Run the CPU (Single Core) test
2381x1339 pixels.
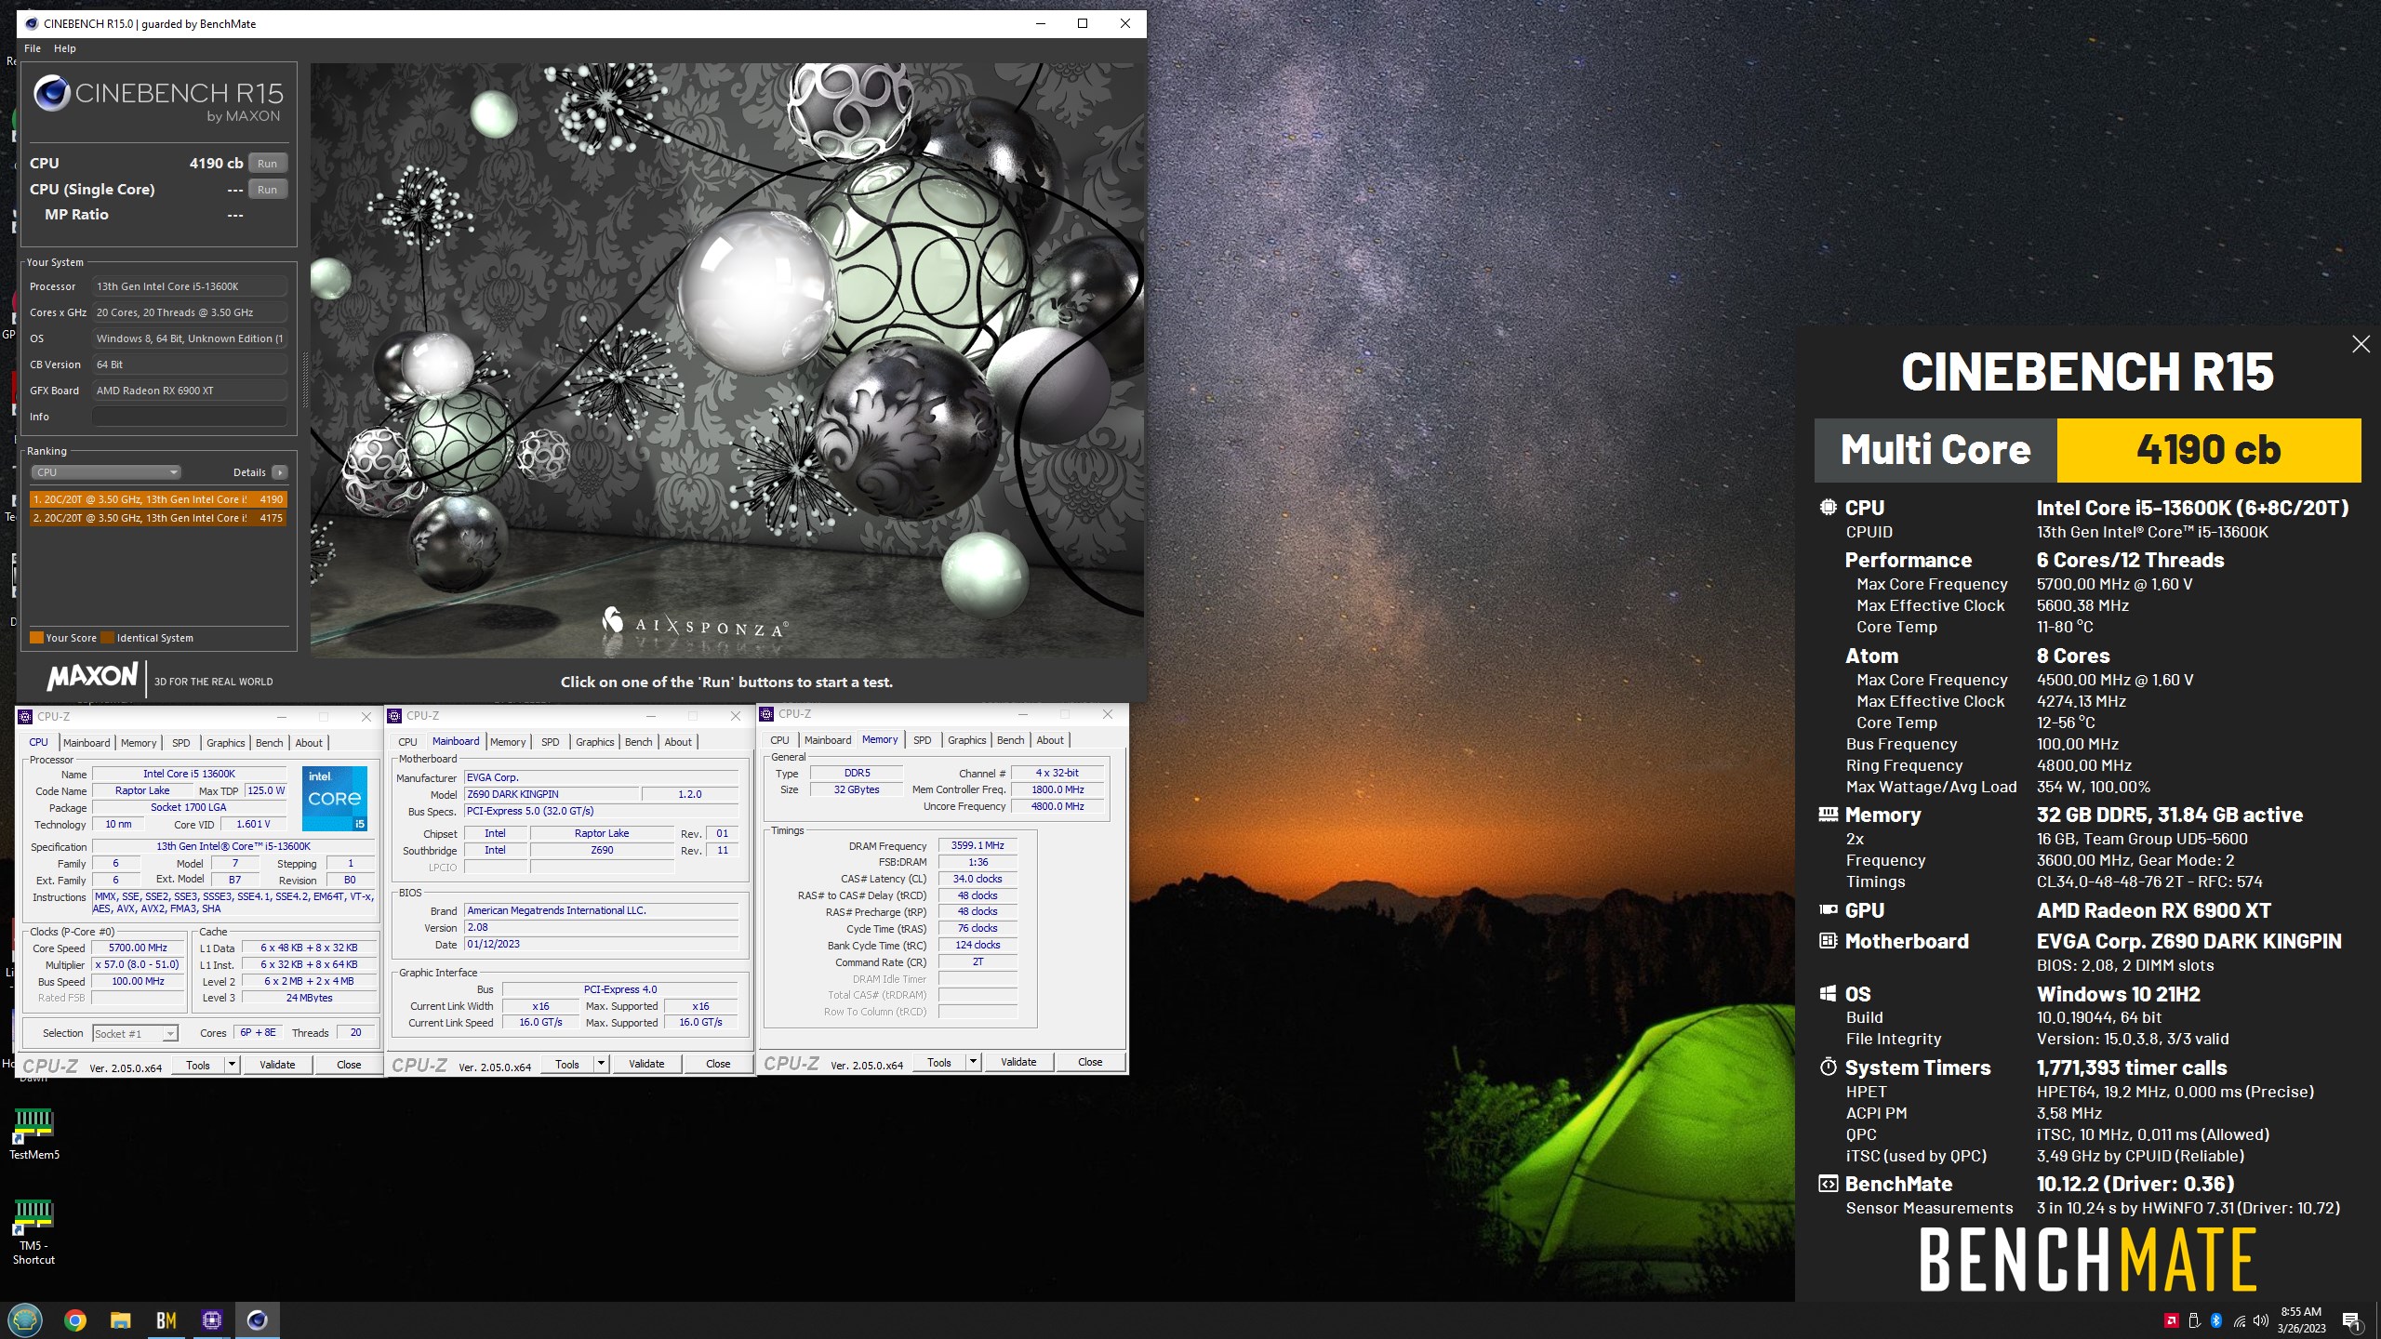267,189
